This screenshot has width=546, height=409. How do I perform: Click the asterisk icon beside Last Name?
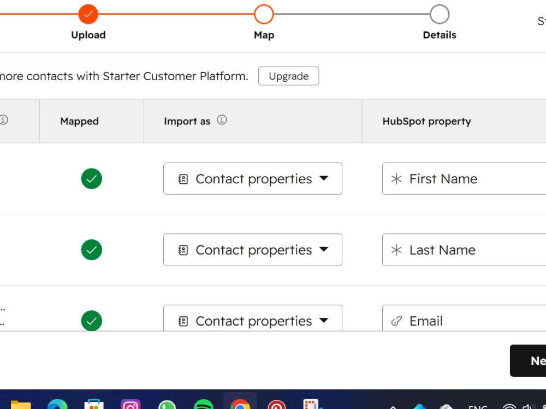(x=396, y=250)
